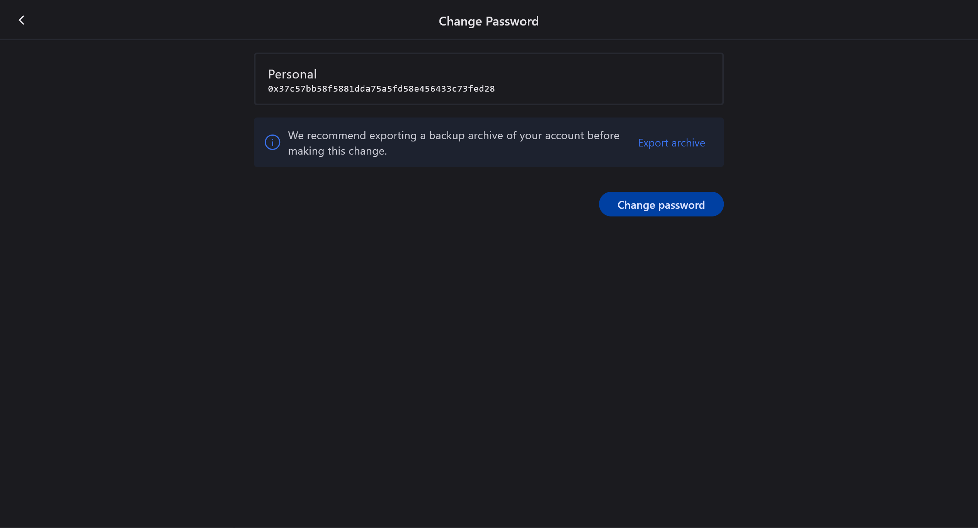Click the word "Change" in the header title

point(460,21)
